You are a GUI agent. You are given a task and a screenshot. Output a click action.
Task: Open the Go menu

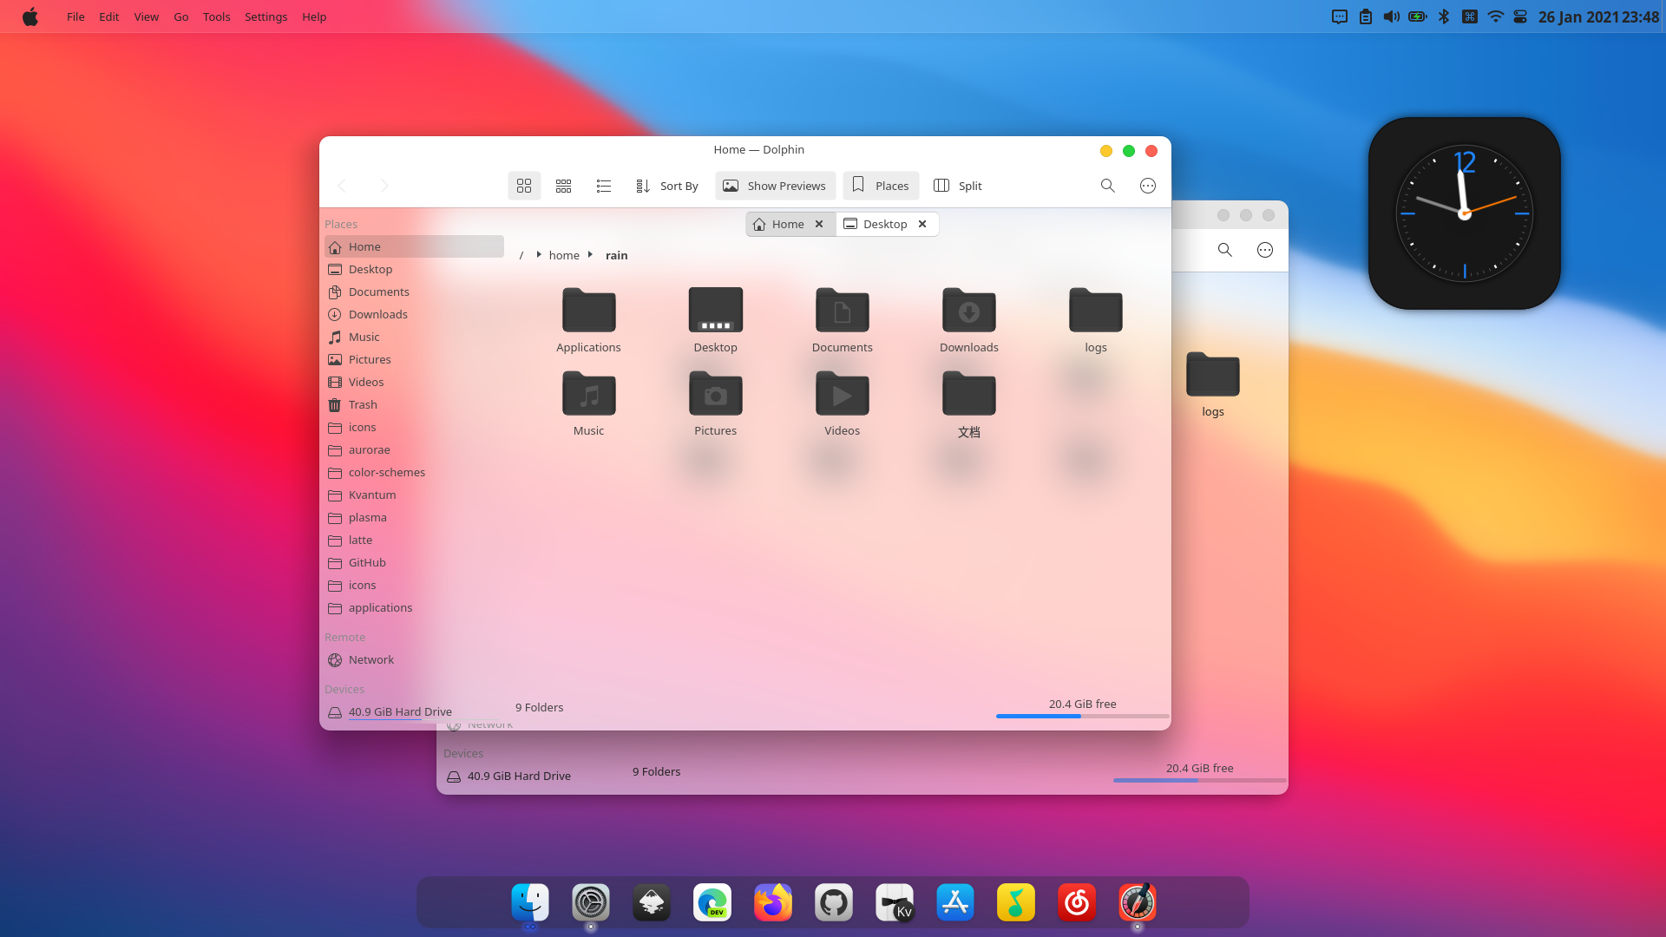[x=180, y=16]
